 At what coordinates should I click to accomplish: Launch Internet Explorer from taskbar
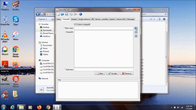coord(13,107)
